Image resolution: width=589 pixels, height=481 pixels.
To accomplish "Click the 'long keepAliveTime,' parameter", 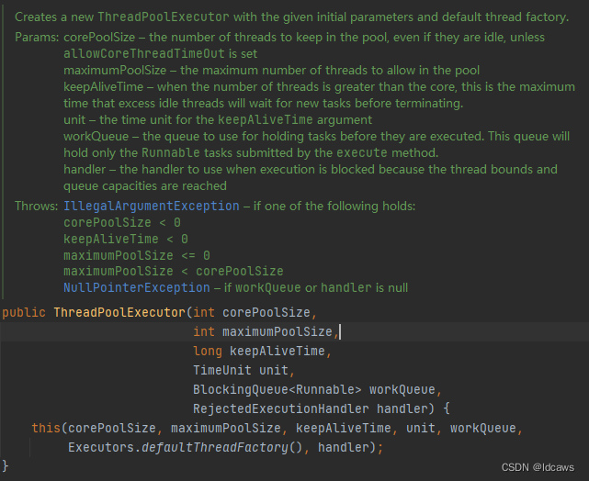I will click(262, 352).
